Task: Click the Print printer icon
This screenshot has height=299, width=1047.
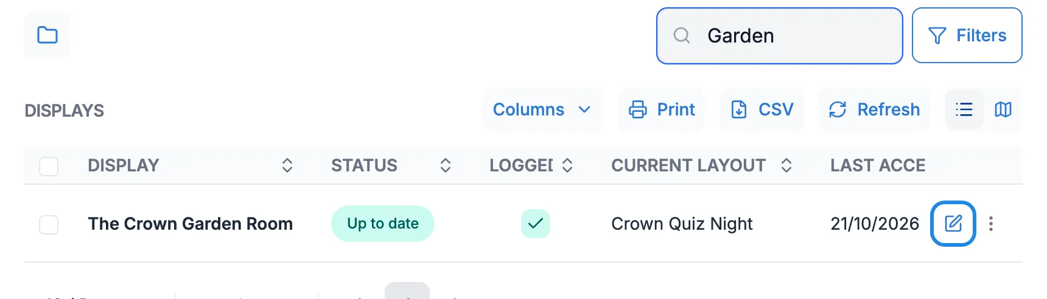Action: (x=638, y=109)
